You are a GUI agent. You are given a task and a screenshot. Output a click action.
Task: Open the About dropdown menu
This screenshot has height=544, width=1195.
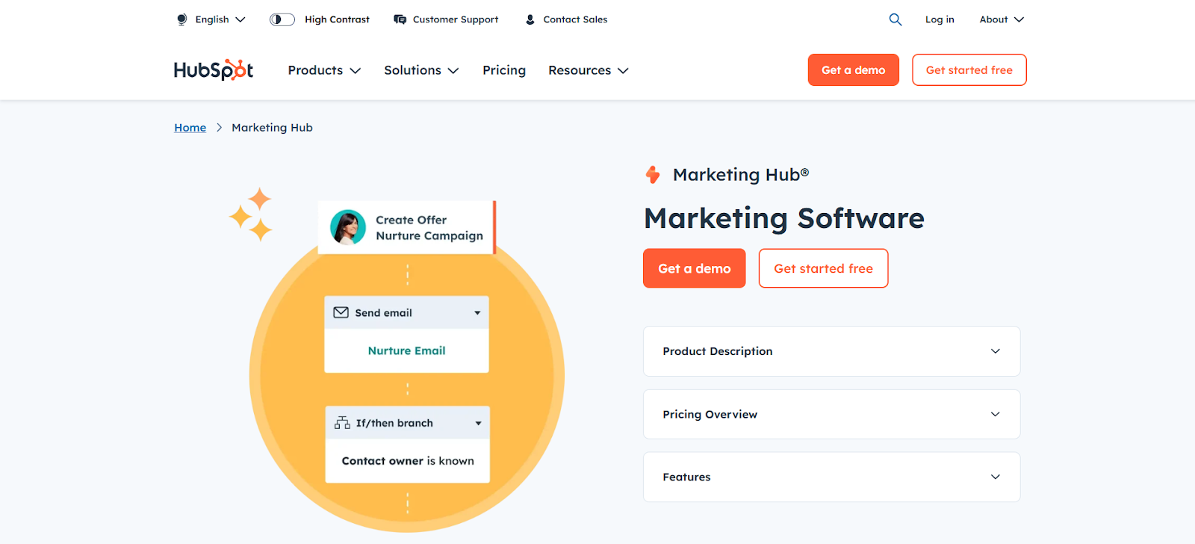[x=1002, y=19]
